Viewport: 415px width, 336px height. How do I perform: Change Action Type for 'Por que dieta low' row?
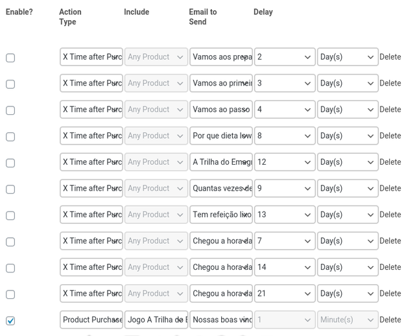click(x=91, y=136)
